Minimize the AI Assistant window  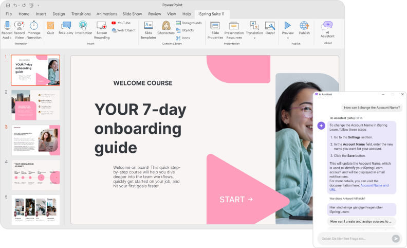pos(383,94)
